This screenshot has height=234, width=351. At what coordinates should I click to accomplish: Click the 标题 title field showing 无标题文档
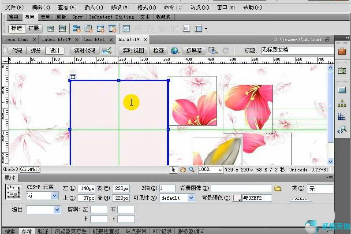pos(297,50)
